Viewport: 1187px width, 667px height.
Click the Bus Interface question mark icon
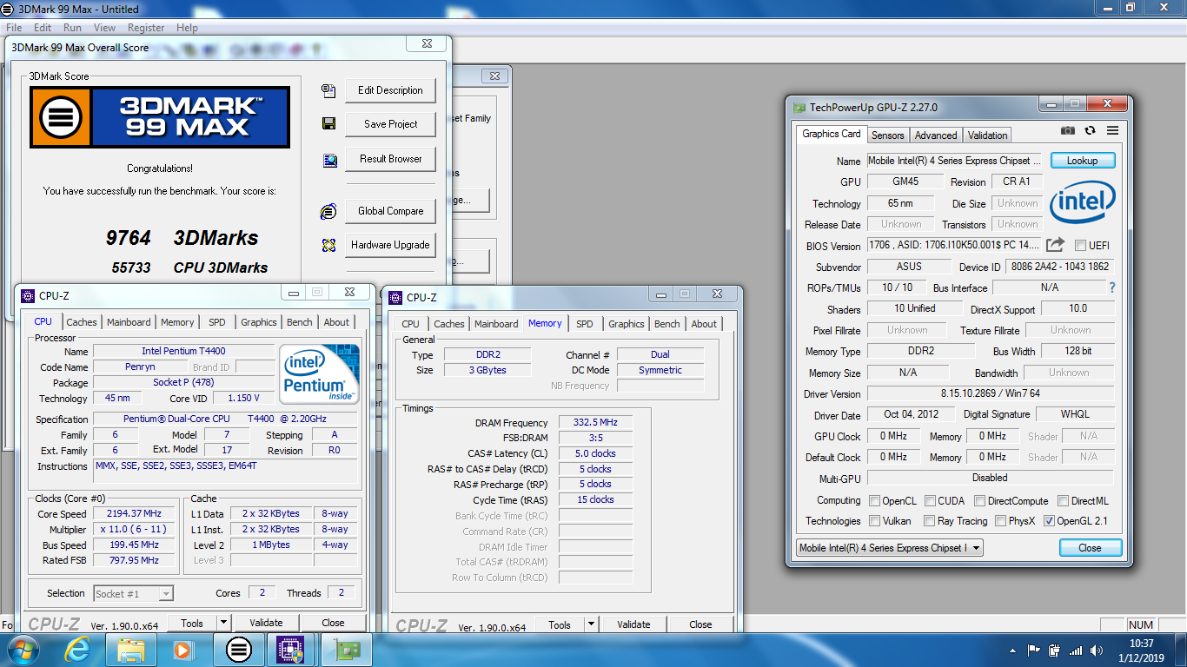[x=1111, y=287]
